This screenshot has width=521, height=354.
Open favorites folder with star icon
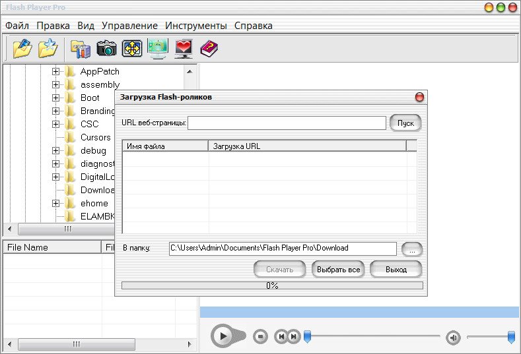[48, 48]
